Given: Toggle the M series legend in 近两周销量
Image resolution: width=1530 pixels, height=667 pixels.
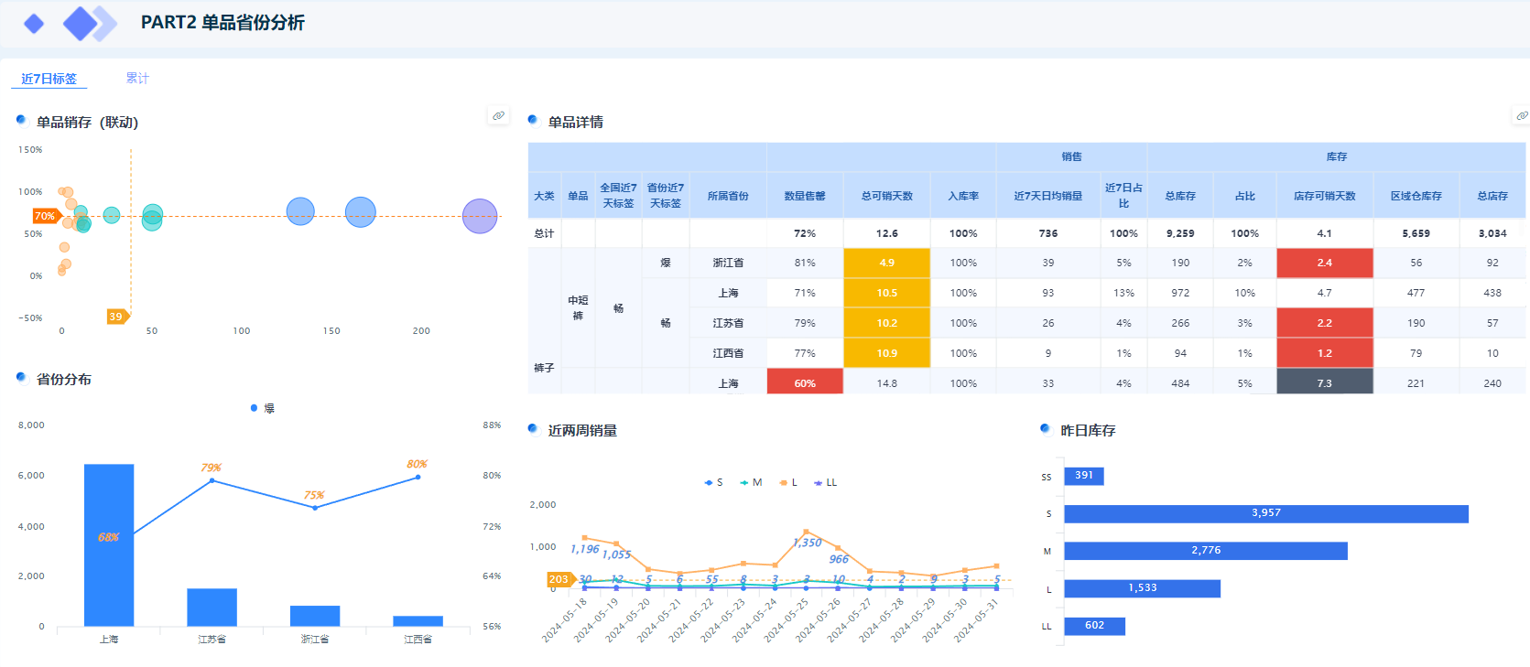Looking at the screenshot, I should 751,482.
